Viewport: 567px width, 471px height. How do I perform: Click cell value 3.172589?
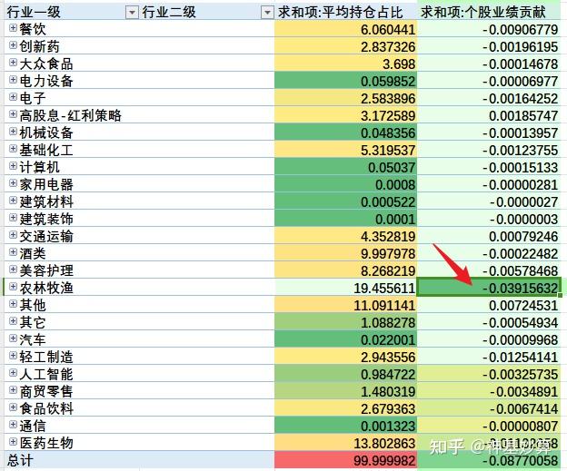coord(388,116)
